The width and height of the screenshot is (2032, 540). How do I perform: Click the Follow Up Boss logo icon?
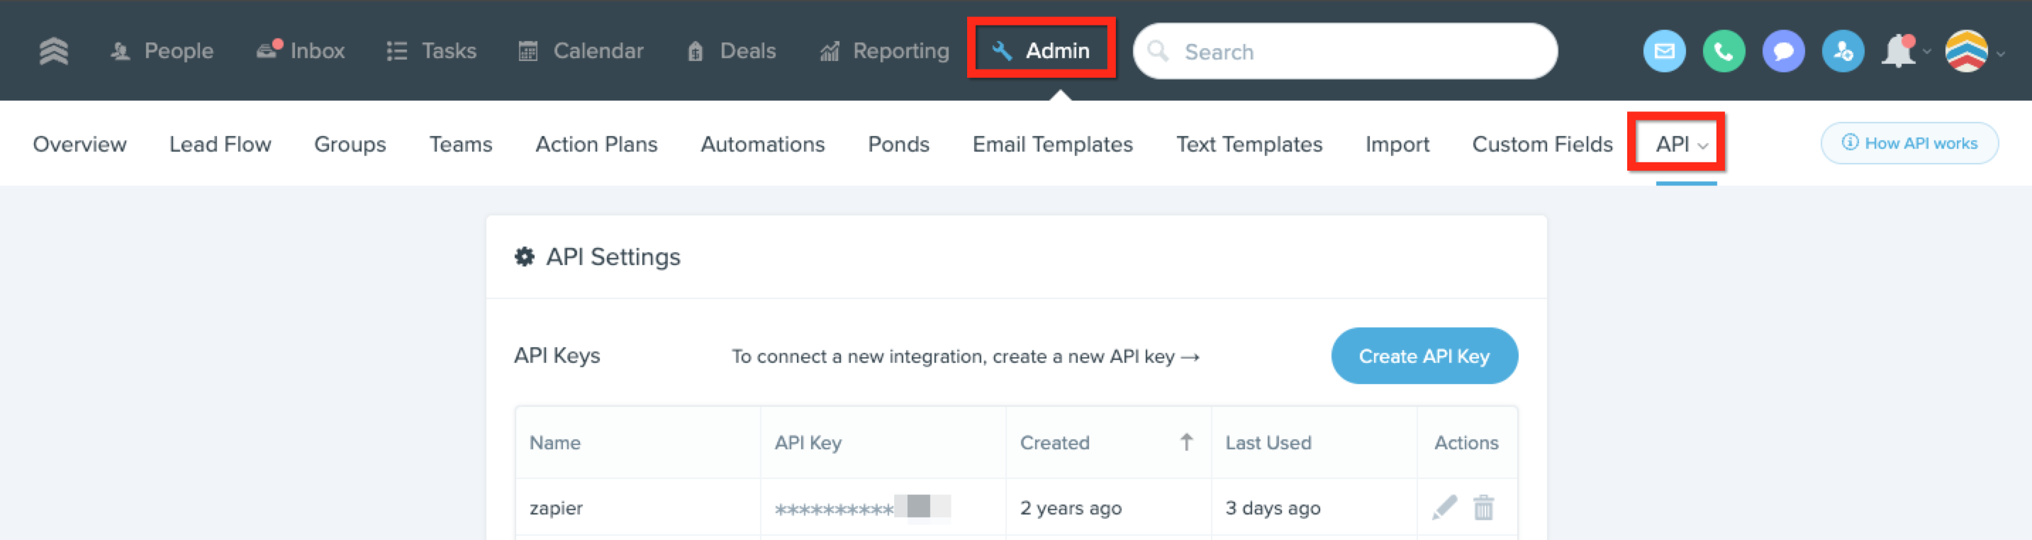point(54,50)
